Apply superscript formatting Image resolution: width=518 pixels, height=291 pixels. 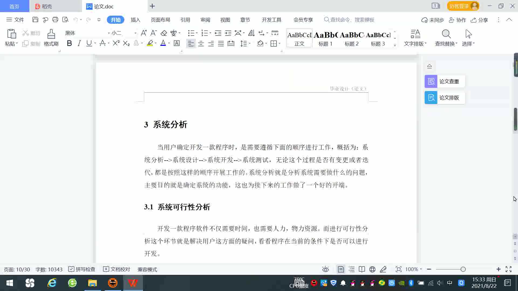[116, 43]
